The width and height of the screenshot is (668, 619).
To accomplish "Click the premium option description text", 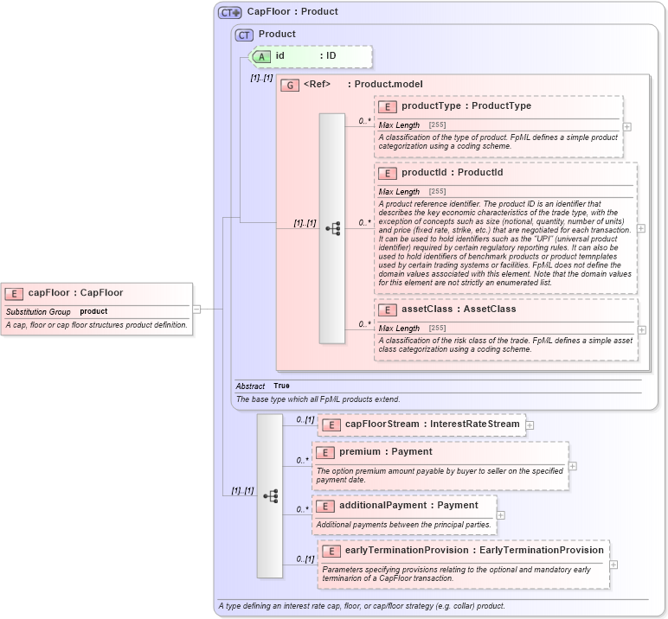I will [x=440, y=475].
